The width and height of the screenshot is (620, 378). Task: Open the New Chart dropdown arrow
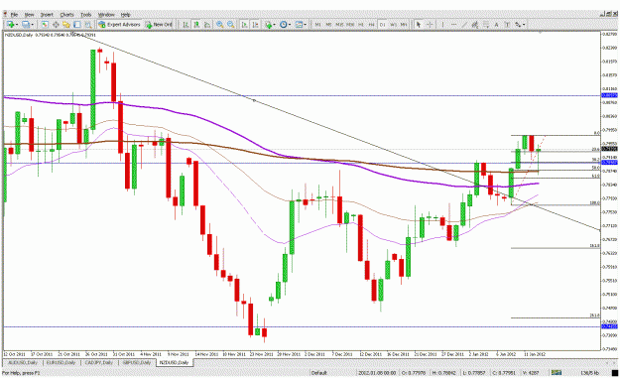click(17, 25)
